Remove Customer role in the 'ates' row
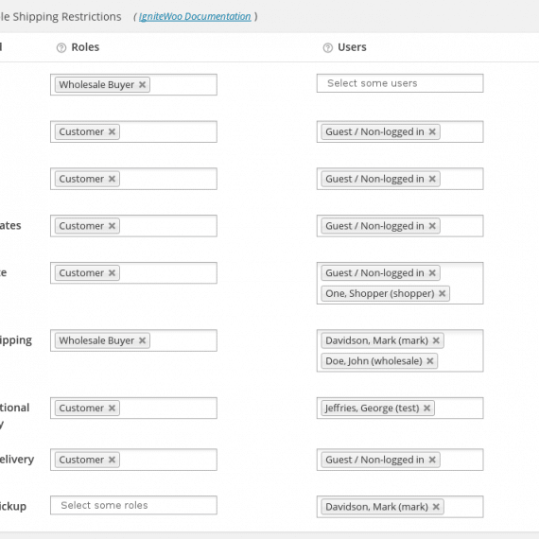Viewport: 539px width, 539px height. 112,226
